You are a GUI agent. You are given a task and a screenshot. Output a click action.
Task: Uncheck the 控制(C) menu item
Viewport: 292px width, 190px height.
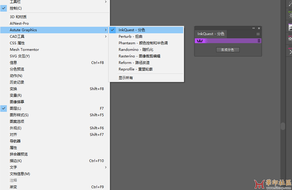click(55, 8)
